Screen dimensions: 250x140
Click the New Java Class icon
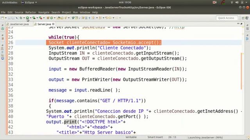pyautogui.click(x=51, y=18)
